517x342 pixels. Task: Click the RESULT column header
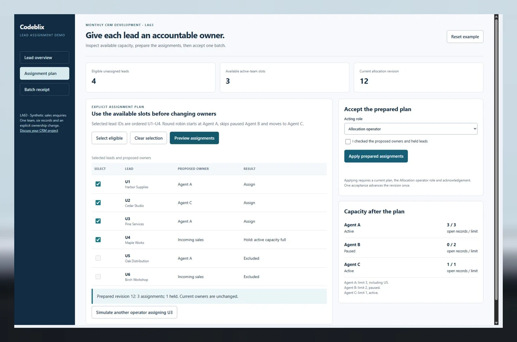pos(249,169)
